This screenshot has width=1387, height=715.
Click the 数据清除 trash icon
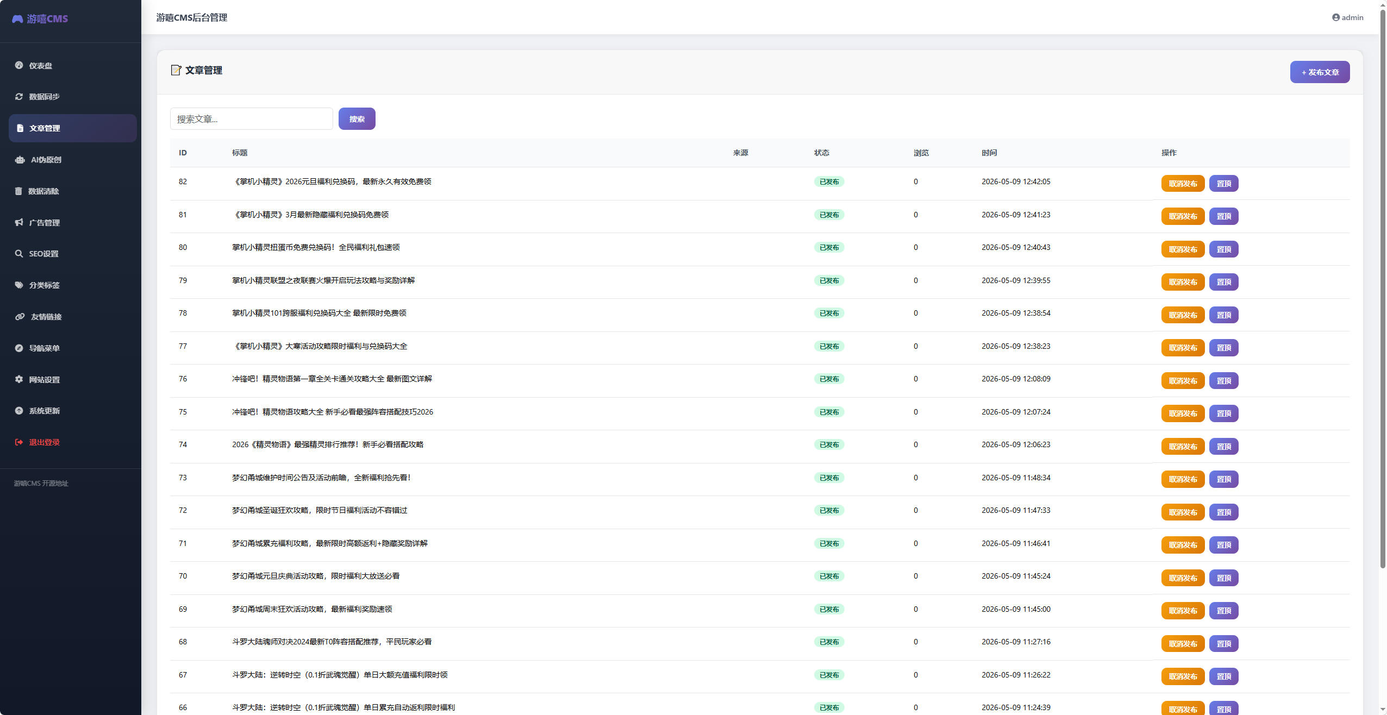(x=18, y=191)
